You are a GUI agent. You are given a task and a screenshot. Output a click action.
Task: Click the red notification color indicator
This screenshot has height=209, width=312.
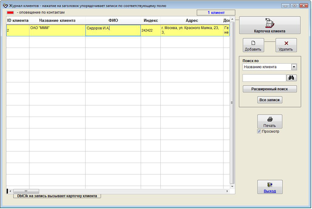pos(10,13)
